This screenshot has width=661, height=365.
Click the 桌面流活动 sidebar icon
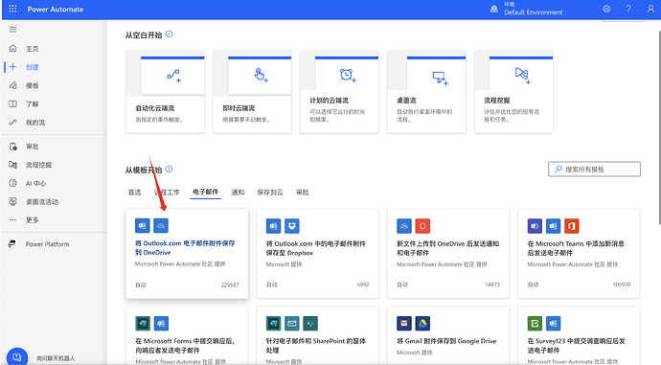coord(13,202)
